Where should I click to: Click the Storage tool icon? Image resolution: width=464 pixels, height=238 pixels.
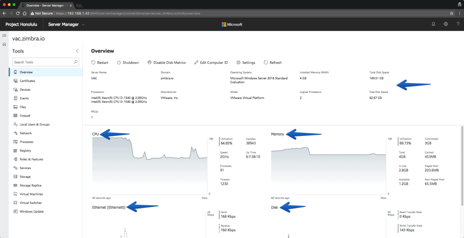15,177
